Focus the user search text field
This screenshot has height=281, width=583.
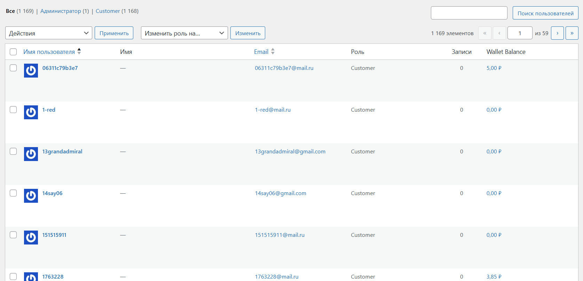(x=469, y=13)
